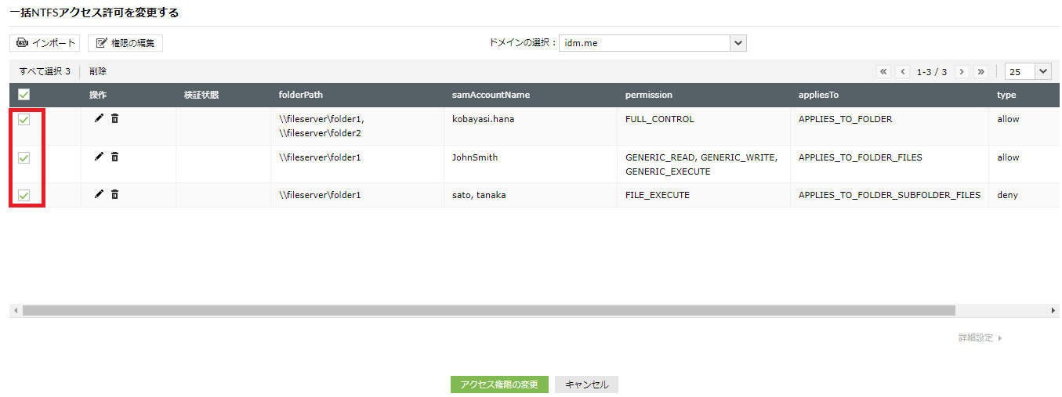This screenshot has width=1062, height=397.
Task: Click the 削除 delete link
Action: [98, 71]
